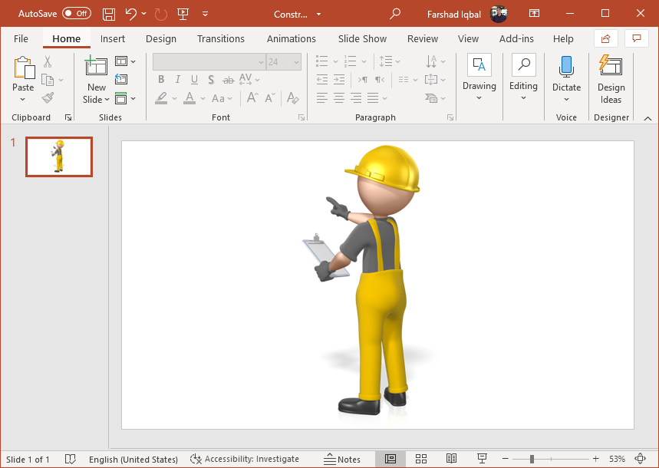Click the Search magnifier in title bar

[x=395, y=14]
